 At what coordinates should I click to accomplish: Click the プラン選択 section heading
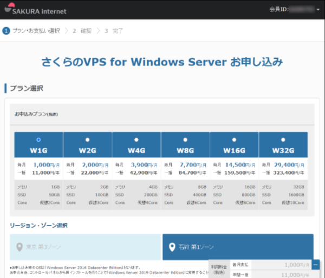(x=27, y=88)
